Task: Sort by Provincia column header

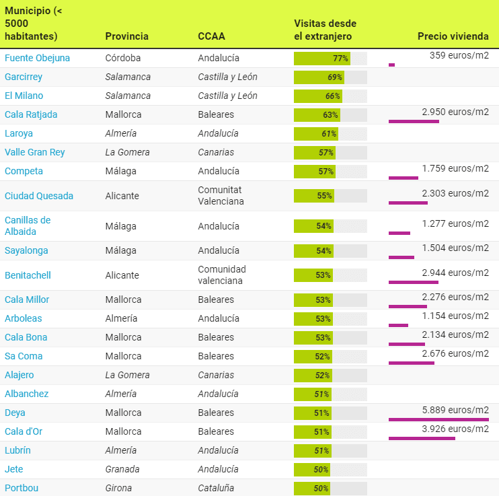Action: [126, 36]
